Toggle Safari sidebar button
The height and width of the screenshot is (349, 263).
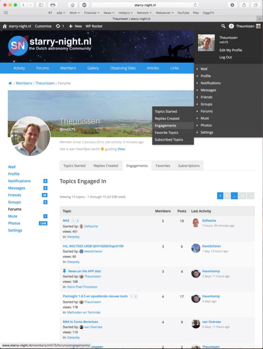point(41,5)
